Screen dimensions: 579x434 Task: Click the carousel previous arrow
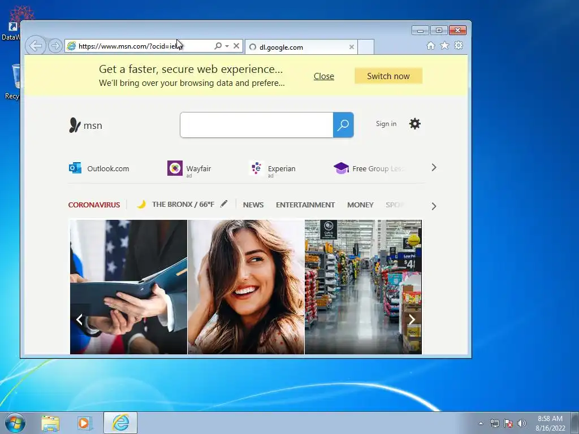(79, 319)
